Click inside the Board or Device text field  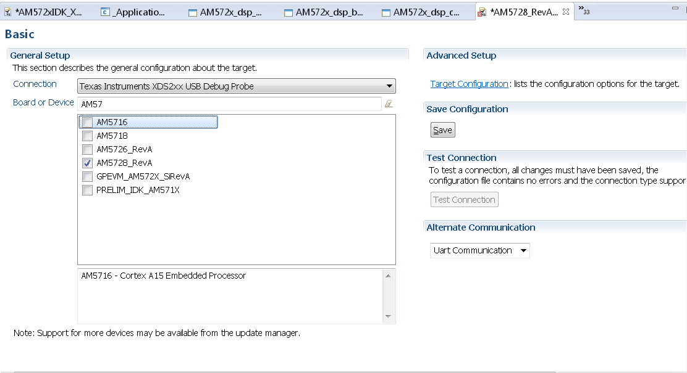pyautogui.click(x=229, y=104)
